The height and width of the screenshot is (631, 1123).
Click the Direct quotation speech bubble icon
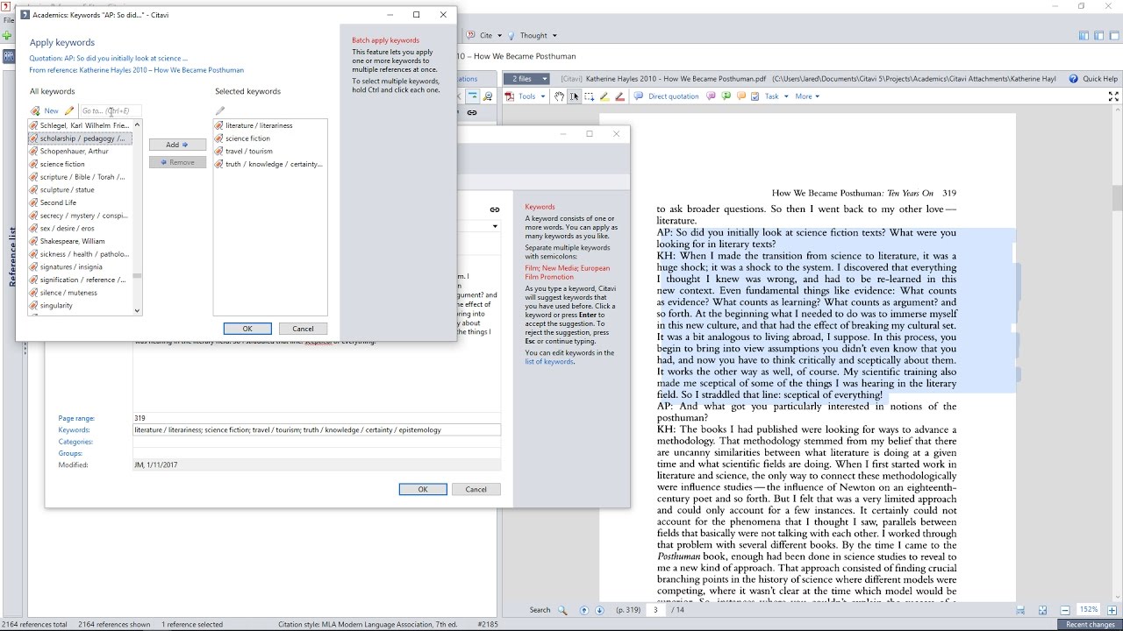click(x=639, y=96)
